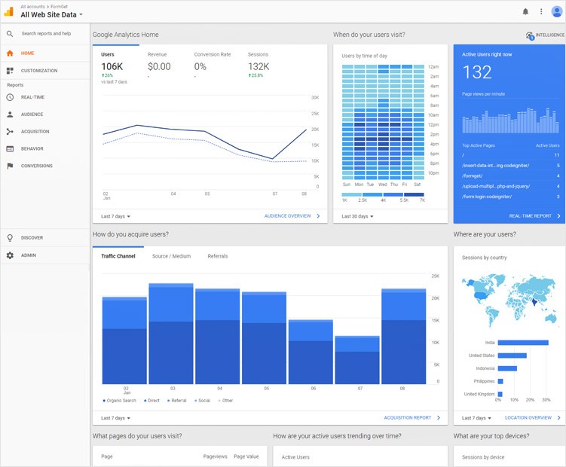This screenshot has height=467, width=566.
Task: Open the Audience reports menu
Action: 45,114
